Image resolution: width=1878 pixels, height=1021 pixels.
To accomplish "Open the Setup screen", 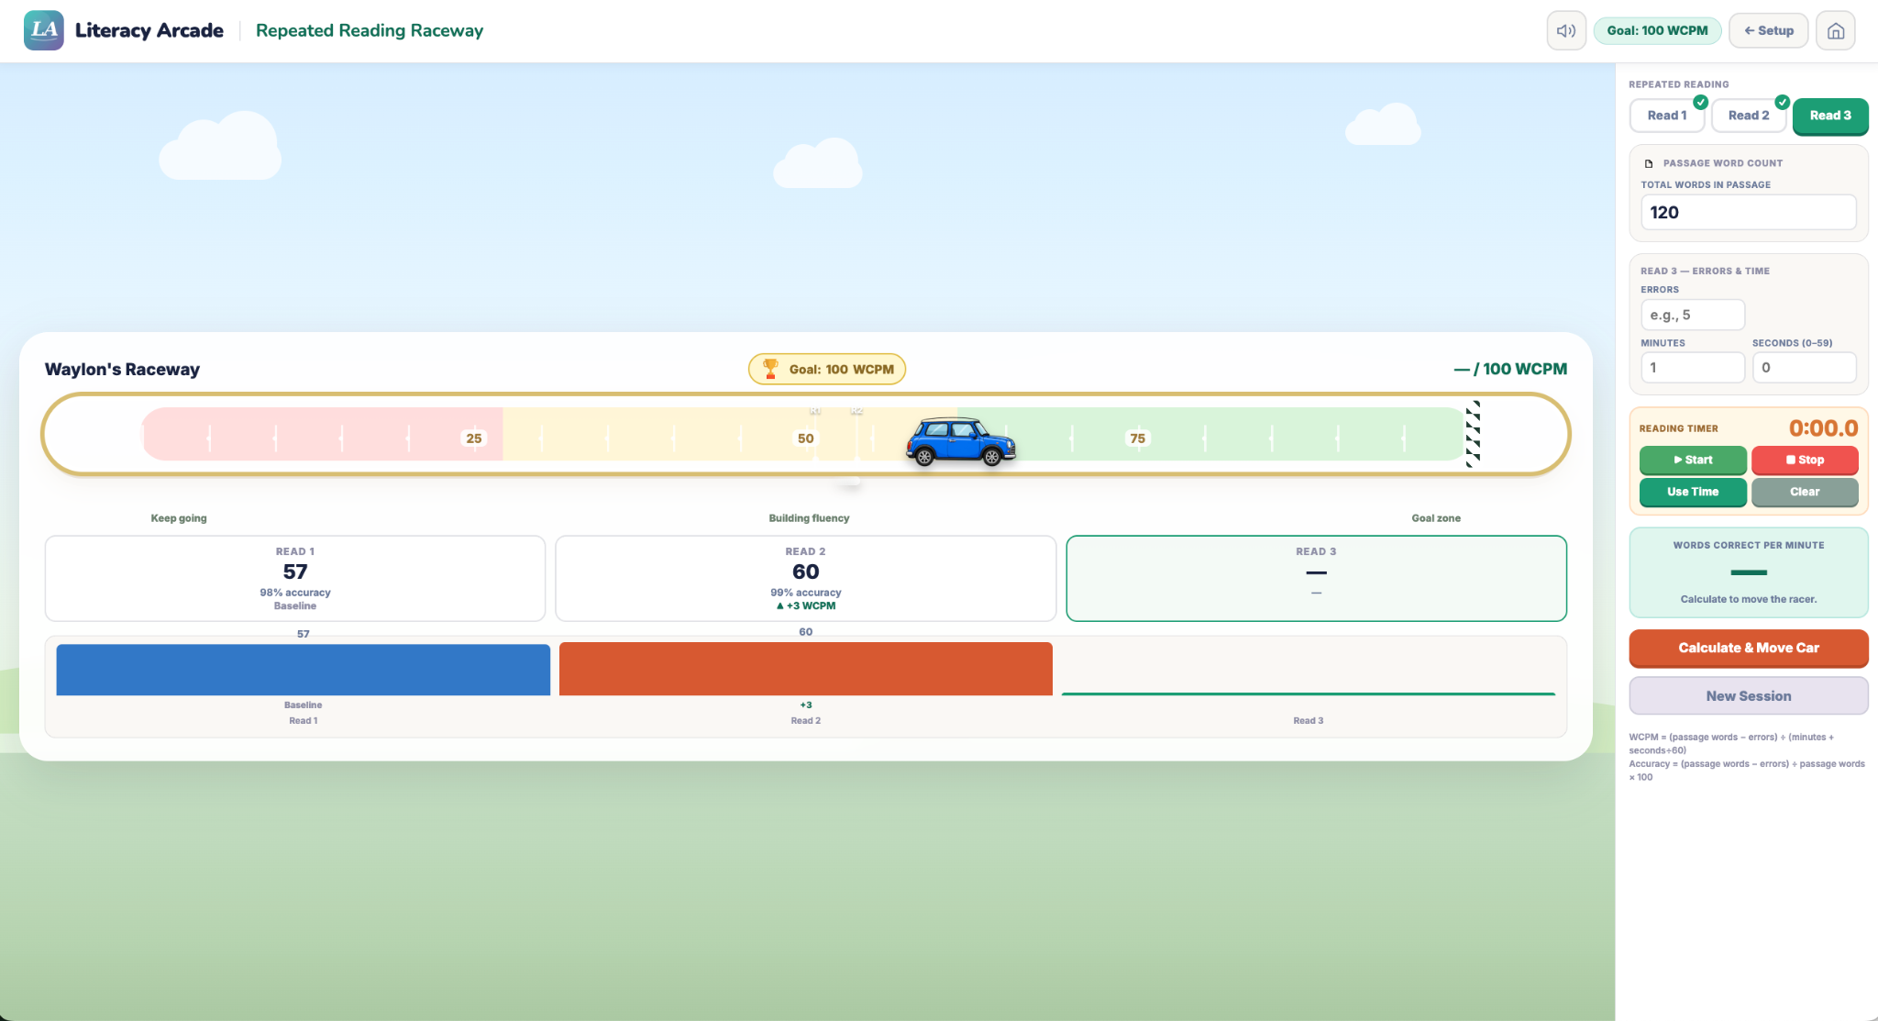I will [x=1769, y=30].
